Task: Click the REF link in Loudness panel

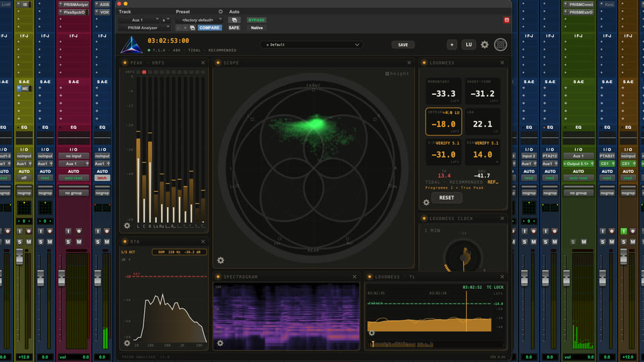Action: pyautogui.click(x=493, y=182)
